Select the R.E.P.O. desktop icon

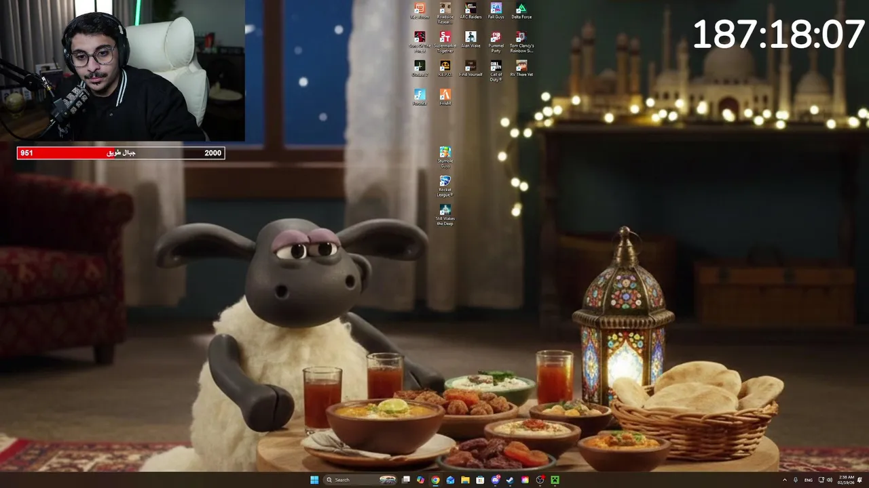[445, 68]
